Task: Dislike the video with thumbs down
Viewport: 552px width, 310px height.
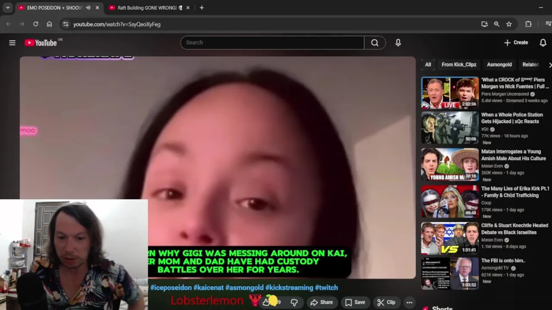Action: 294,302
